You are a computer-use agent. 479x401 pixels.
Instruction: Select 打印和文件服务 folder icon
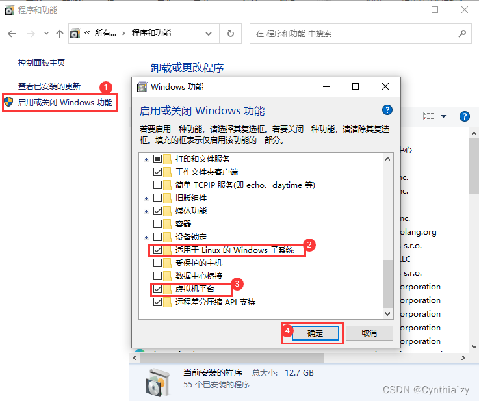pyautogui.click(x=167, y=159)
